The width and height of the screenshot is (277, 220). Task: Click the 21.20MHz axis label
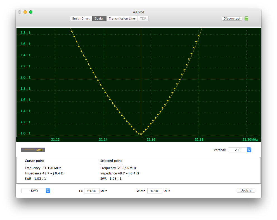250,139
